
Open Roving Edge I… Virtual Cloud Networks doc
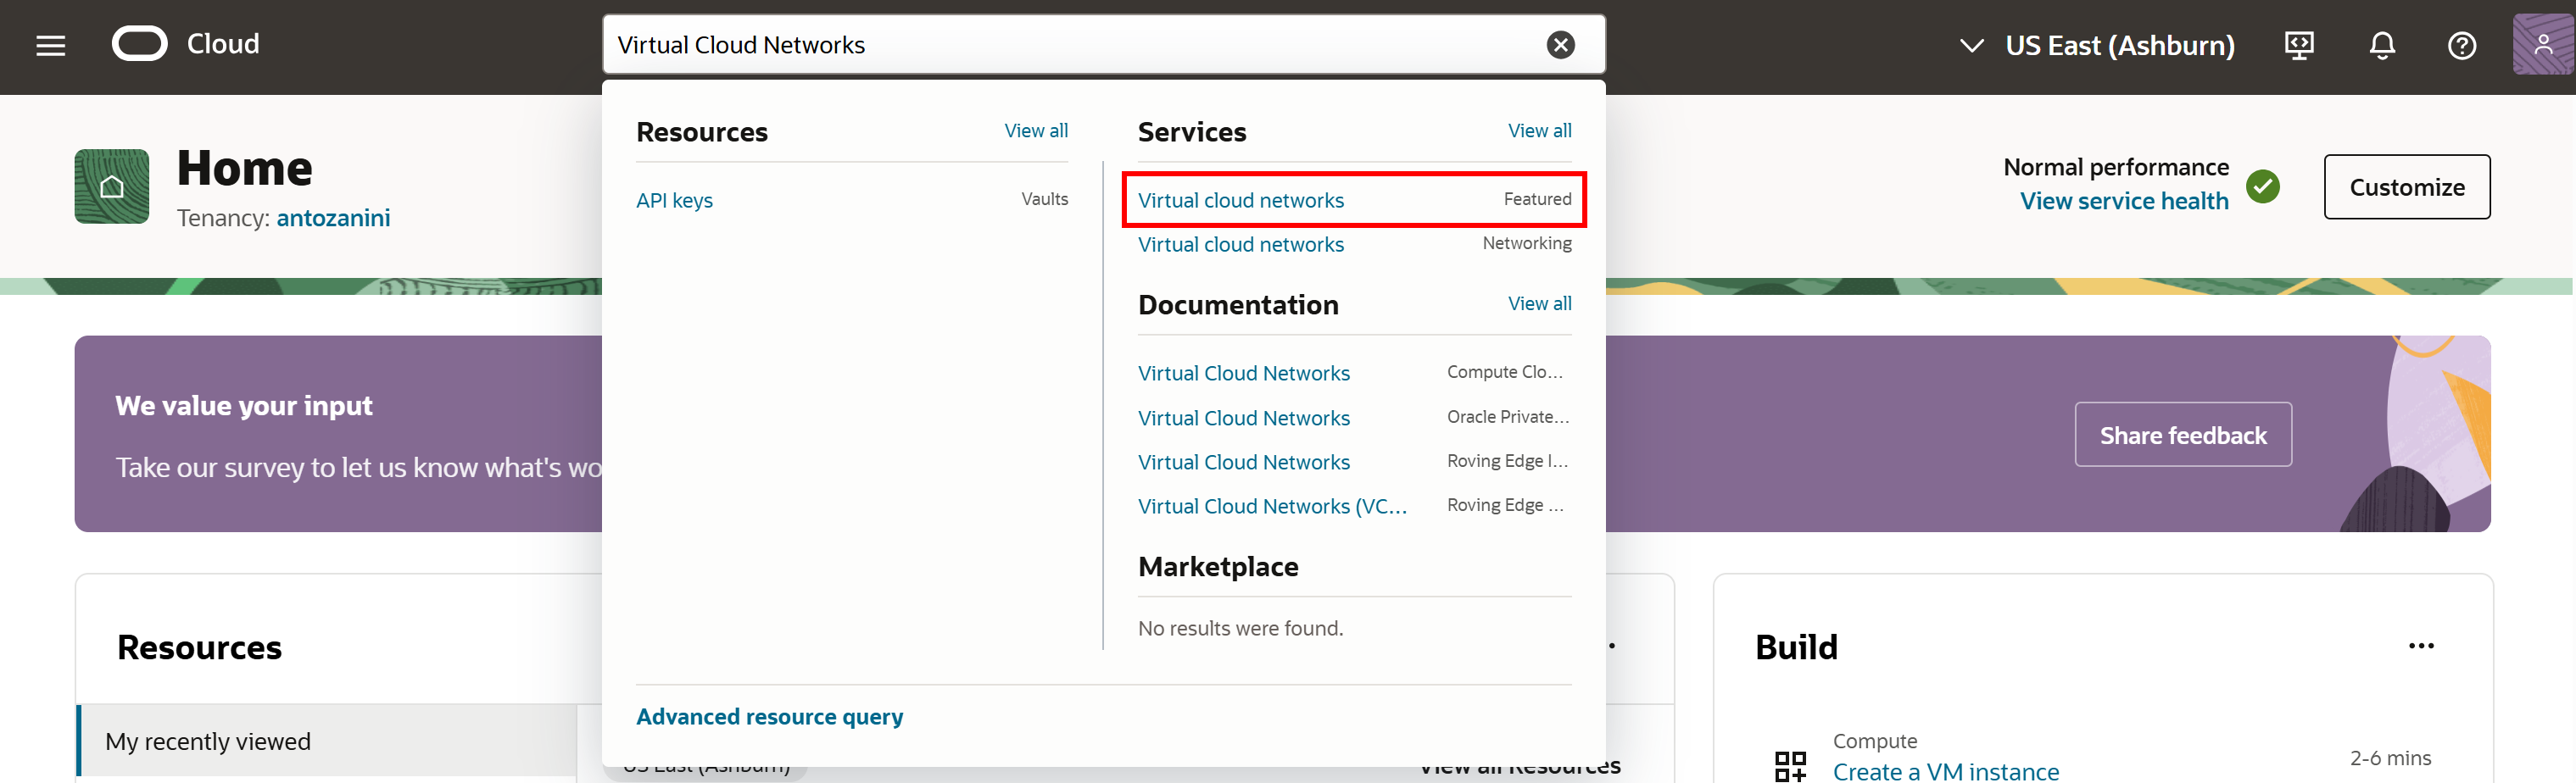point(1243,462)
